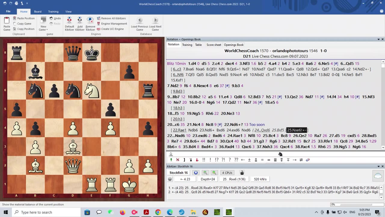The height and width of the screenshot is (217, 385).
Task: Insert the unclear position (∞) symbol
Action: 269,160
